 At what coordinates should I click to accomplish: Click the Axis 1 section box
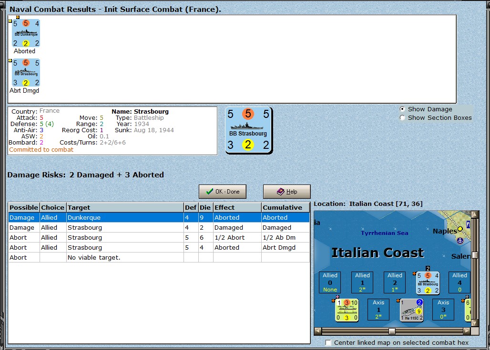click(378, 310)
